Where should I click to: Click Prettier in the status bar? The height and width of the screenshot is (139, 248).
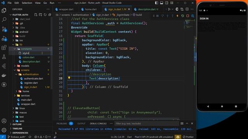click(188, 137)
